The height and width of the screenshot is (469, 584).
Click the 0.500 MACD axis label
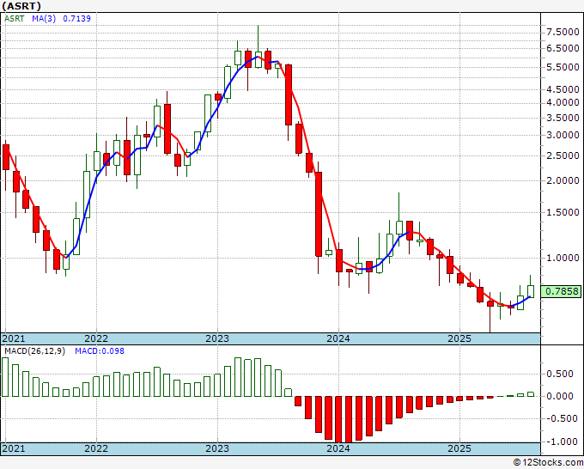click(x=559, y=374)
